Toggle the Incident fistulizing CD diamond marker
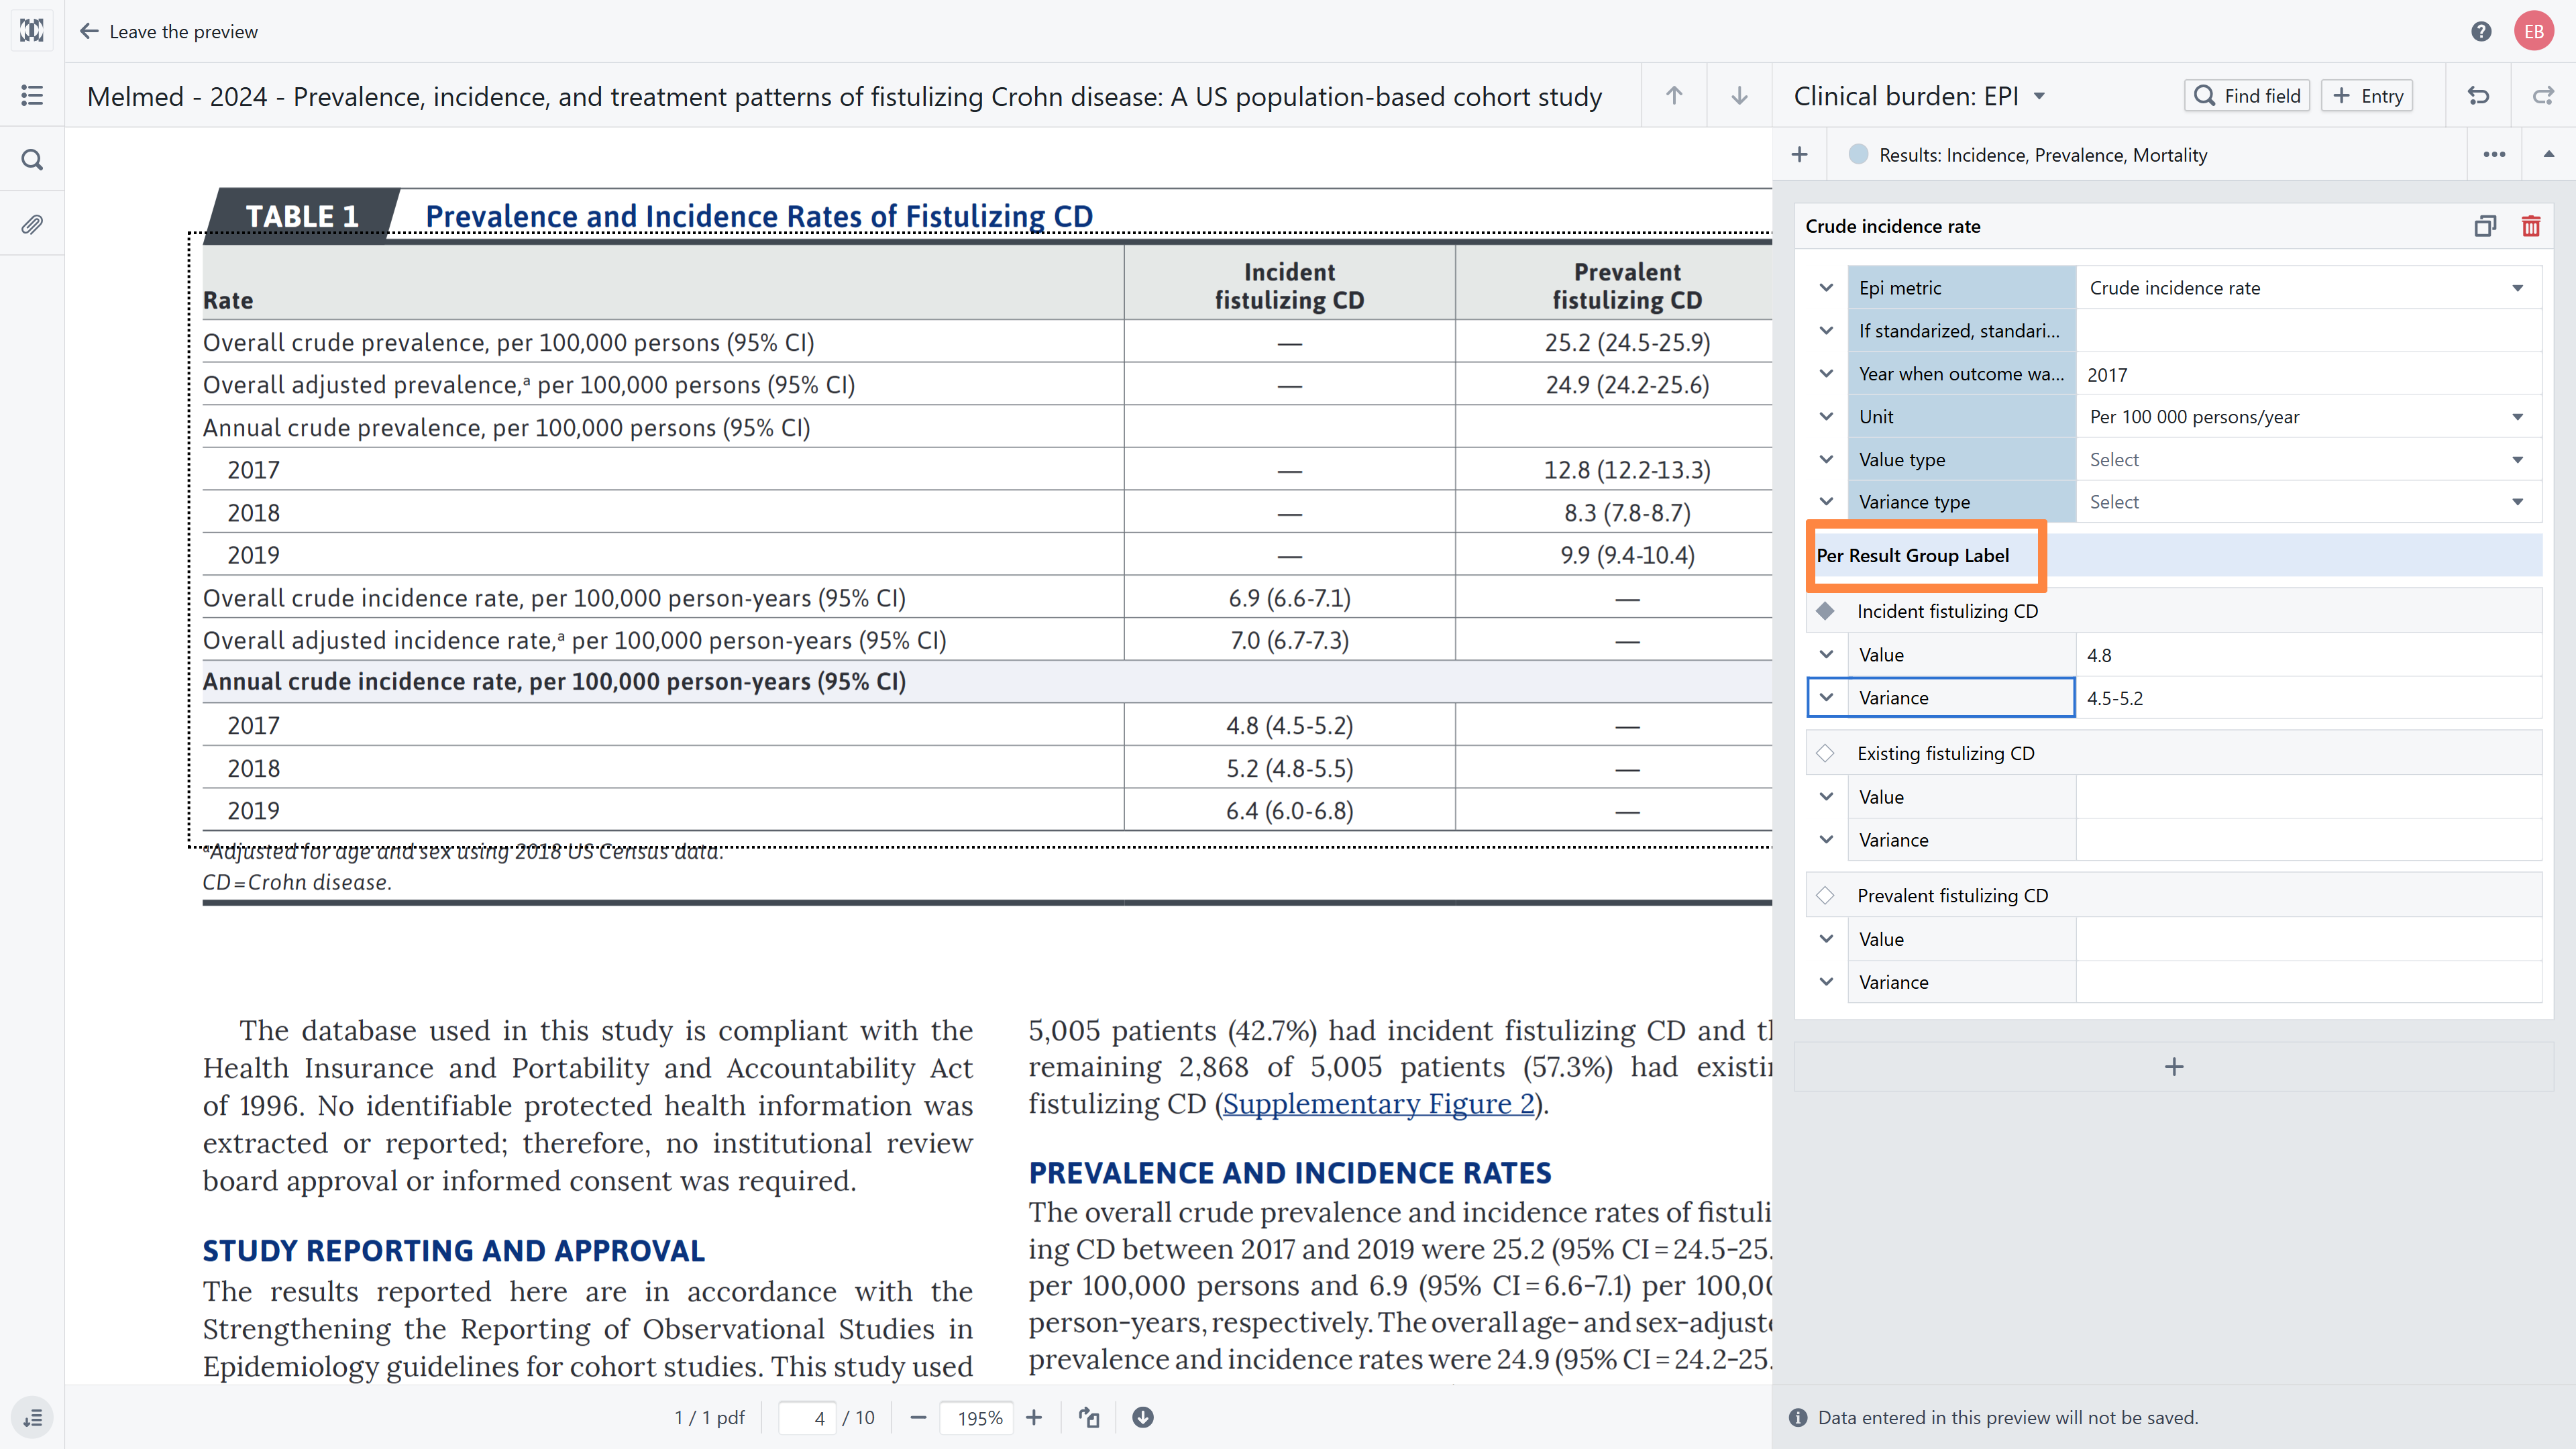 point(1825,611)
